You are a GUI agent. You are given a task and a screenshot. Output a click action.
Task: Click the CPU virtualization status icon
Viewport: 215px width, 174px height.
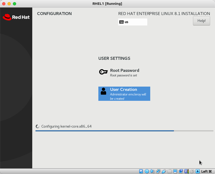pos(187,171)
